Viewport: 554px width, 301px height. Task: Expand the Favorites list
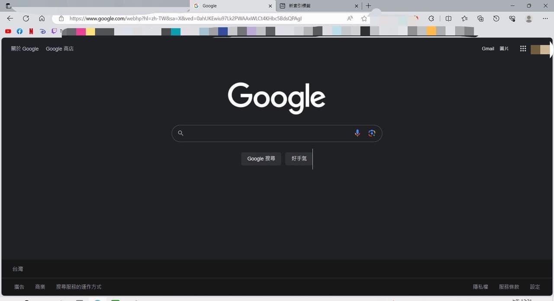(x=464, y=19)
